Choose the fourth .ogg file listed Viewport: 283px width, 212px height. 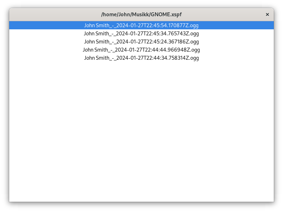click(x=141, y=50)
